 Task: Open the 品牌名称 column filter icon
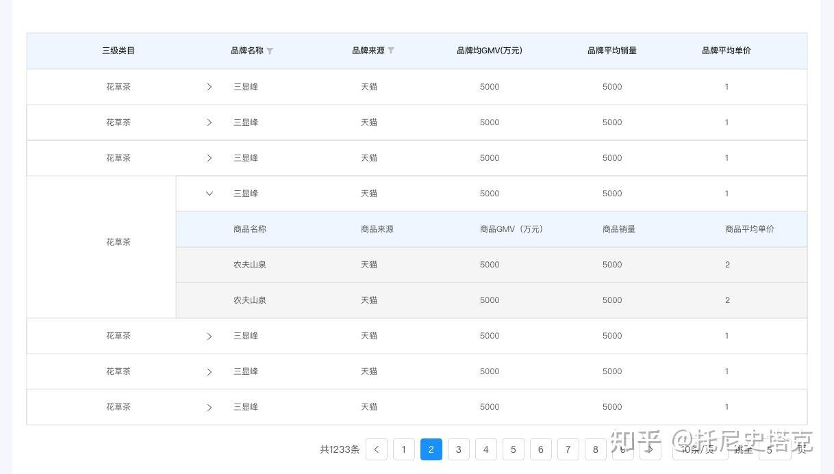(270, 51)
